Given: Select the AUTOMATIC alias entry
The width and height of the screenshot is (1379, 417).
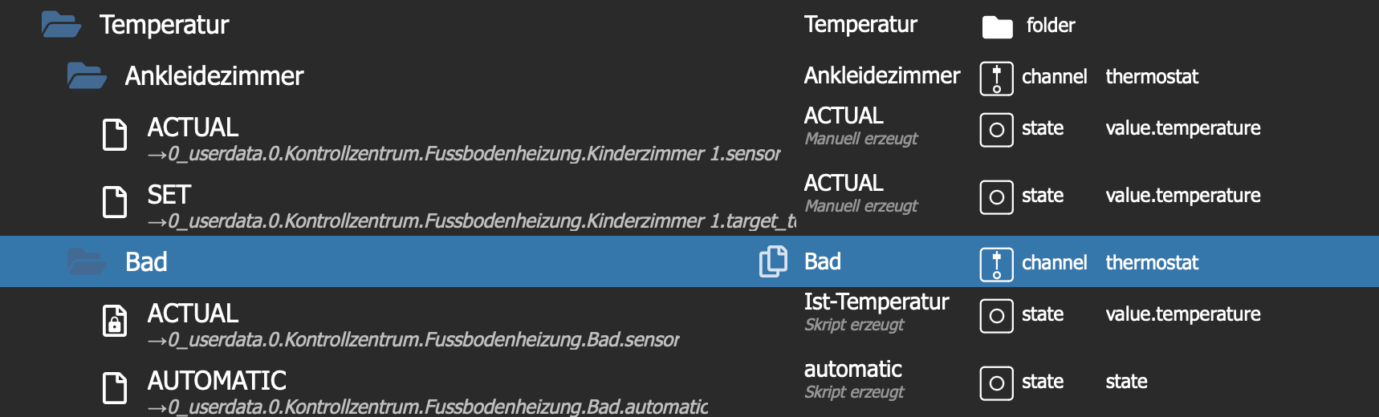Looking at the screenshot, I should pos(217,381).
